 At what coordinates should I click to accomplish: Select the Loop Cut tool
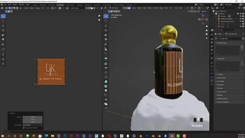106,73
